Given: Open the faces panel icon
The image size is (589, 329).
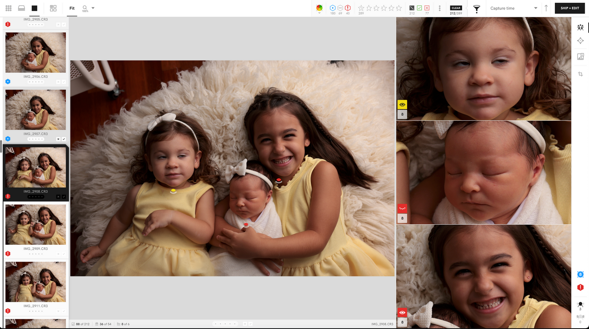Looking at the screenshot, I should click(x=580, y=27).
